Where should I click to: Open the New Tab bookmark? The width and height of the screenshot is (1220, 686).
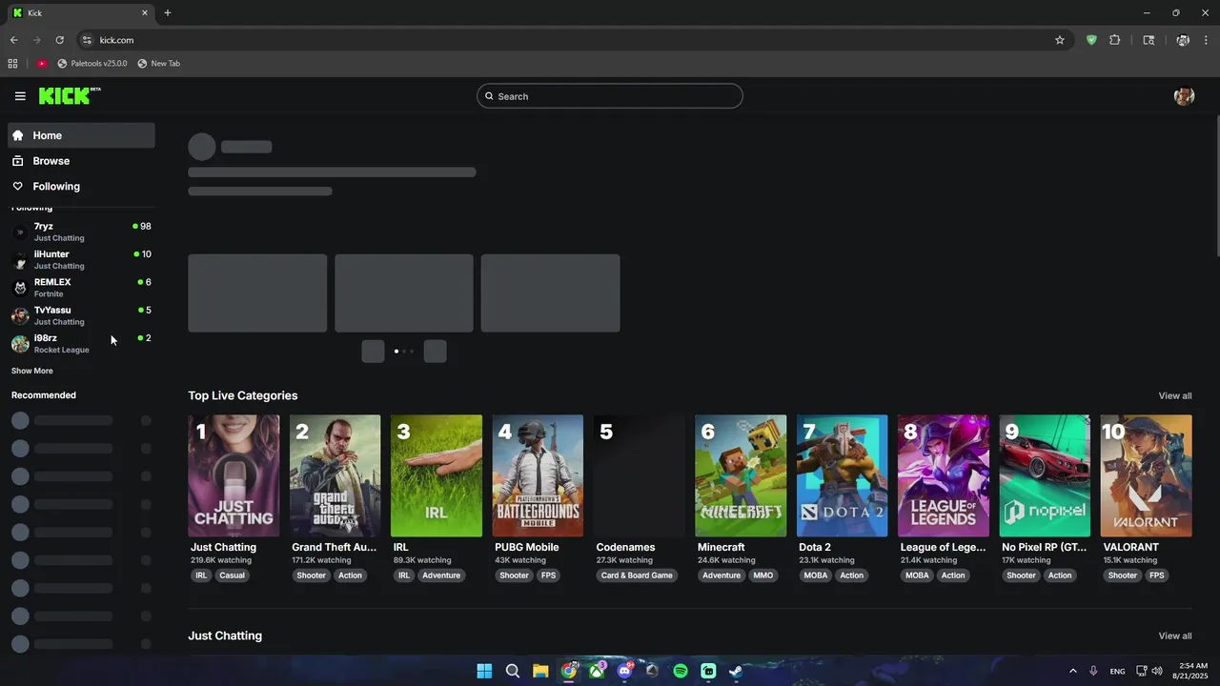158,64
